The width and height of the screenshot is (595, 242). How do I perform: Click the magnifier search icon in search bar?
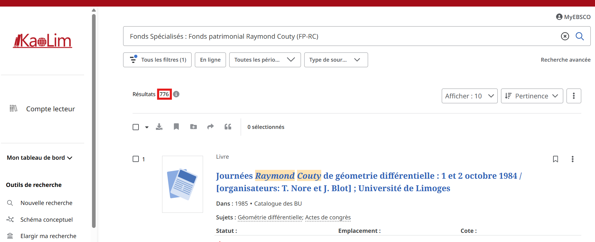(580, 36)
